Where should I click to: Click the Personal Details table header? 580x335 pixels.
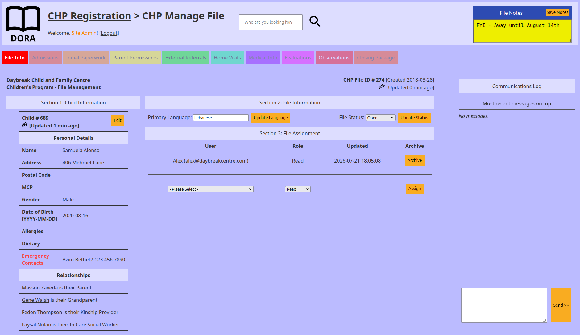pos(73,138)
